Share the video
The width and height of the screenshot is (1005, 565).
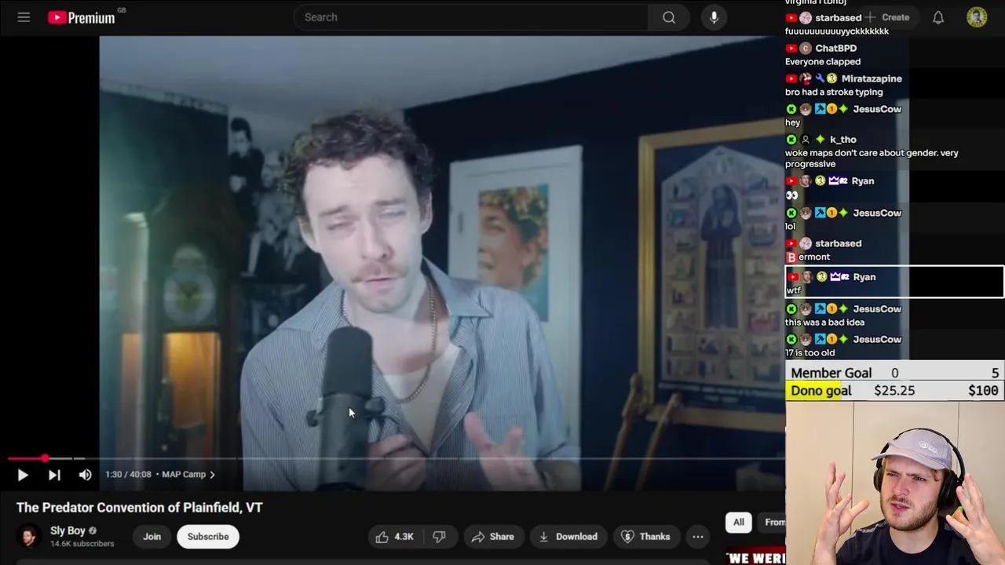coord(492,537)
